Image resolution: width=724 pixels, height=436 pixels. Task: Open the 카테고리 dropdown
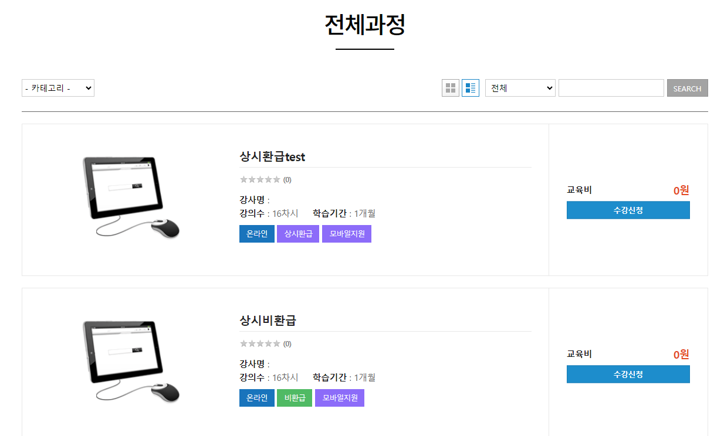[x=58, y=88]
